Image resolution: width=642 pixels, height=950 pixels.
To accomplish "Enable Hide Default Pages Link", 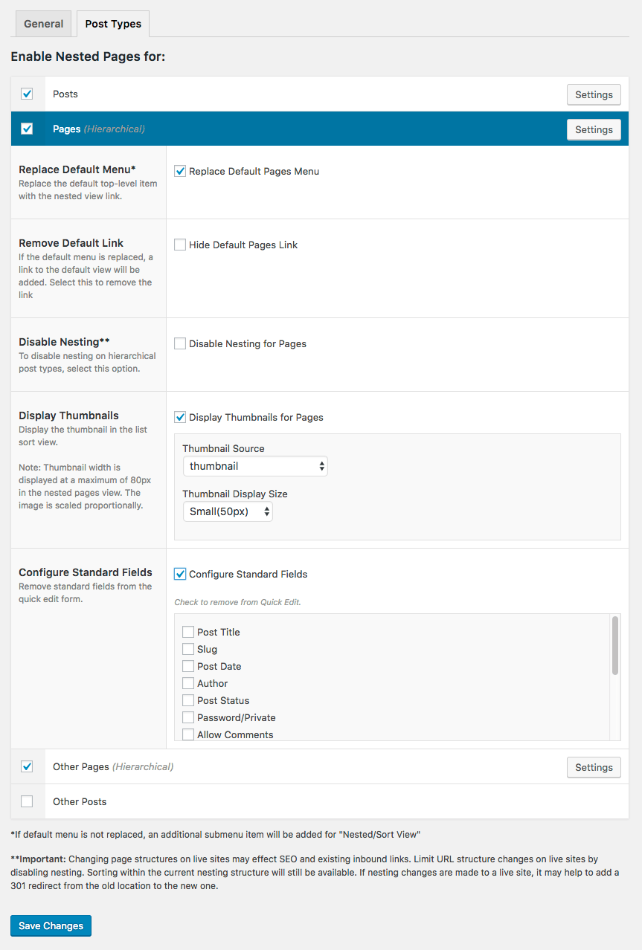I will click(x=180, y=245).
